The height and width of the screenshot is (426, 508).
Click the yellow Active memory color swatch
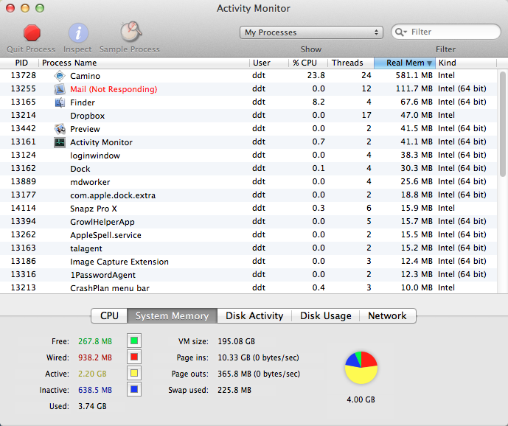point(134,373)
